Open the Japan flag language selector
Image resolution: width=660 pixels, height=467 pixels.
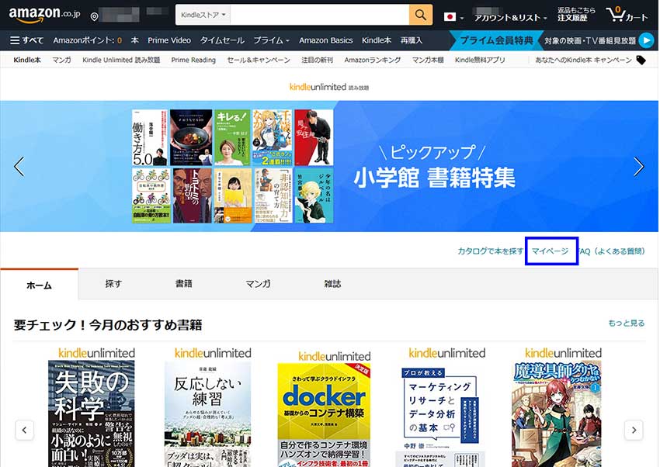pyautogui.click(x=453, y=17)
